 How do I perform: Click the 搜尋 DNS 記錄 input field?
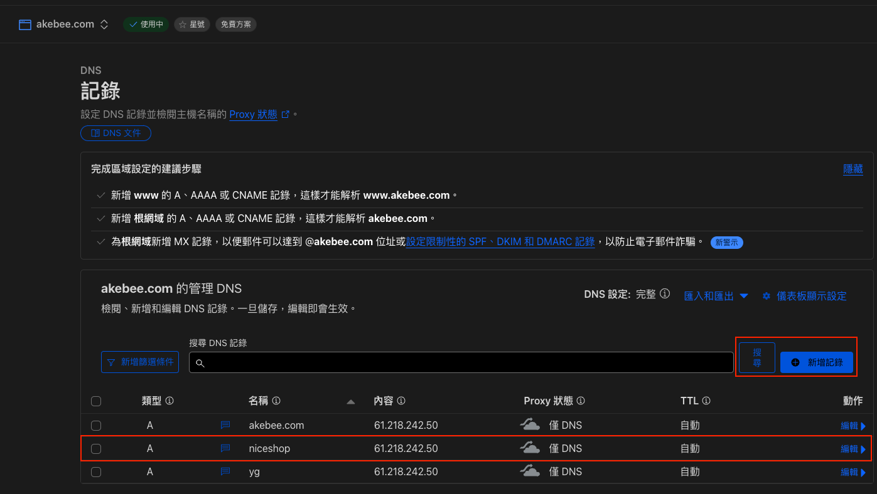461,362
